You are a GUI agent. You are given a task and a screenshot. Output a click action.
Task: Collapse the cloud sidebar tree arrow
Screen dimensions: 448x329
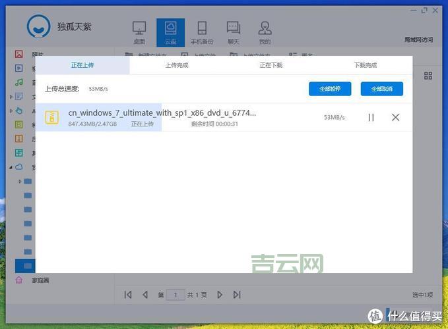(x=11, y=167)
